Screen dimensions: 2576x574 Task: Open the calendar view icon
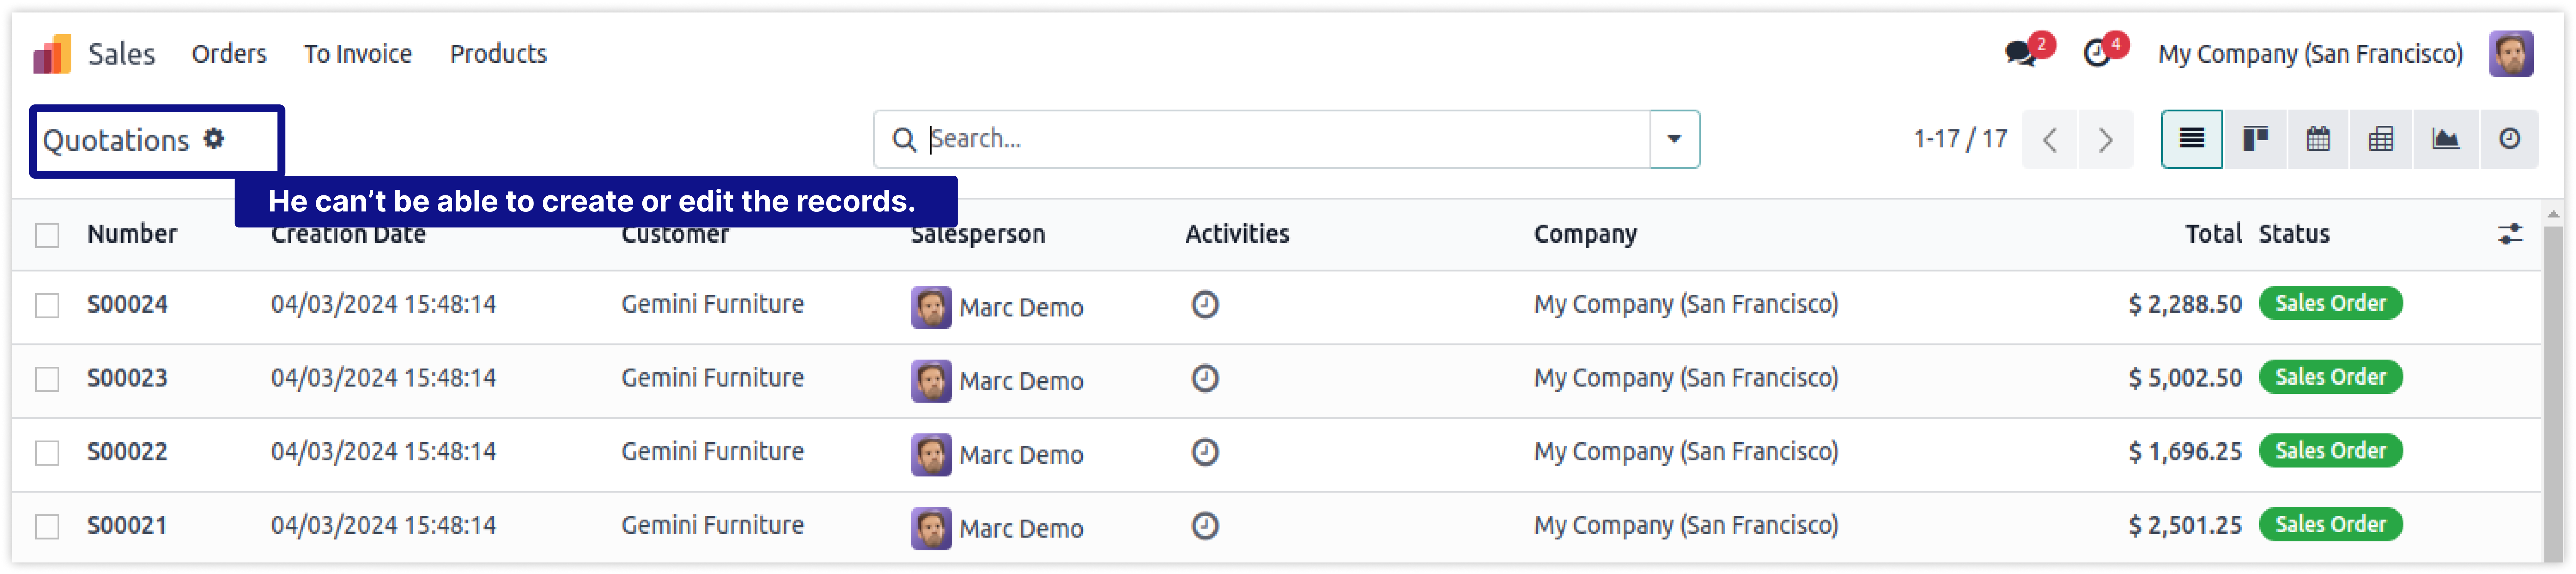2318,139
